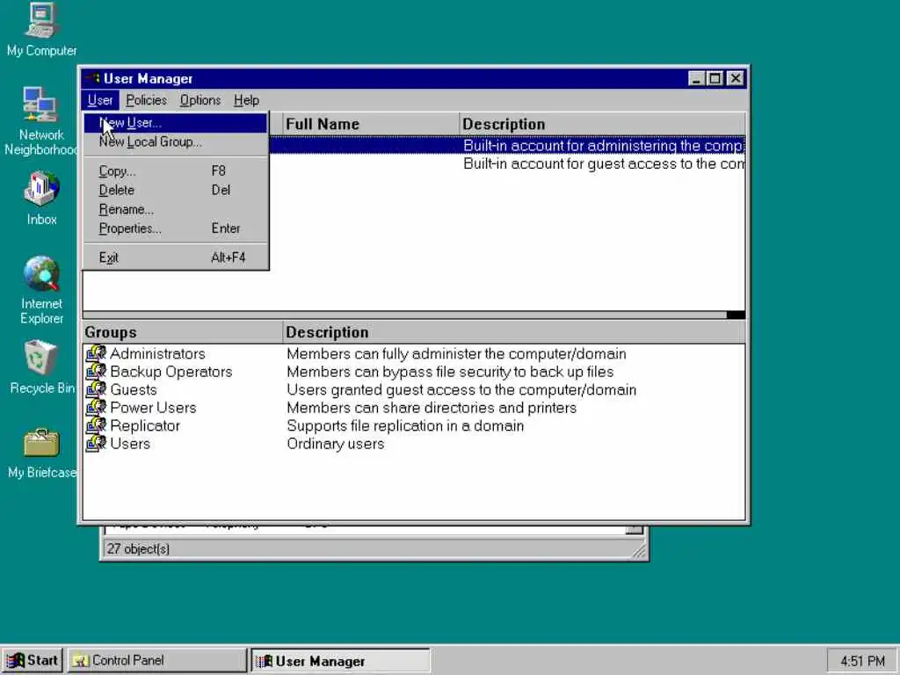Click the Users group icon
900x675 pixels.
[x=96, y=444]
